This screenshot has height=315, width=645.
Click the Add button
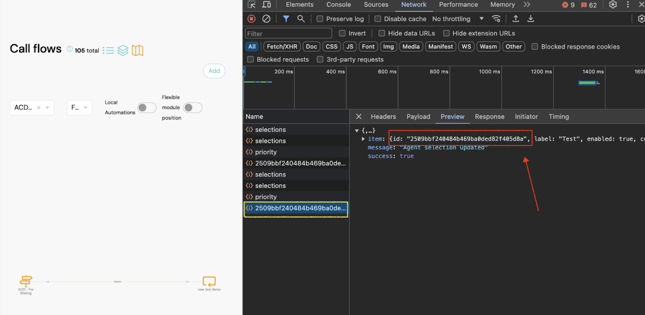214,71
